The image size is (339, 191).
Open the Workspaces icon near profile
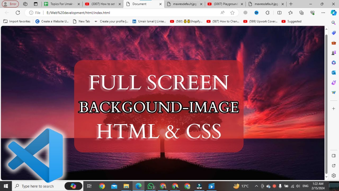(25, 4)
